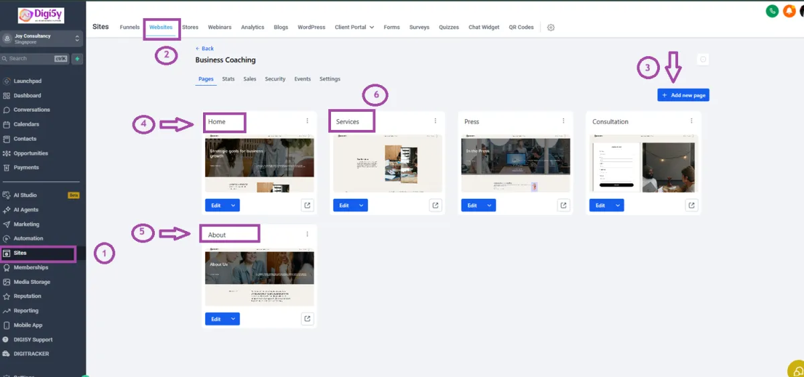Open the Analytics tab
This screenshot has height=377, width=804.
pos(253,27)
